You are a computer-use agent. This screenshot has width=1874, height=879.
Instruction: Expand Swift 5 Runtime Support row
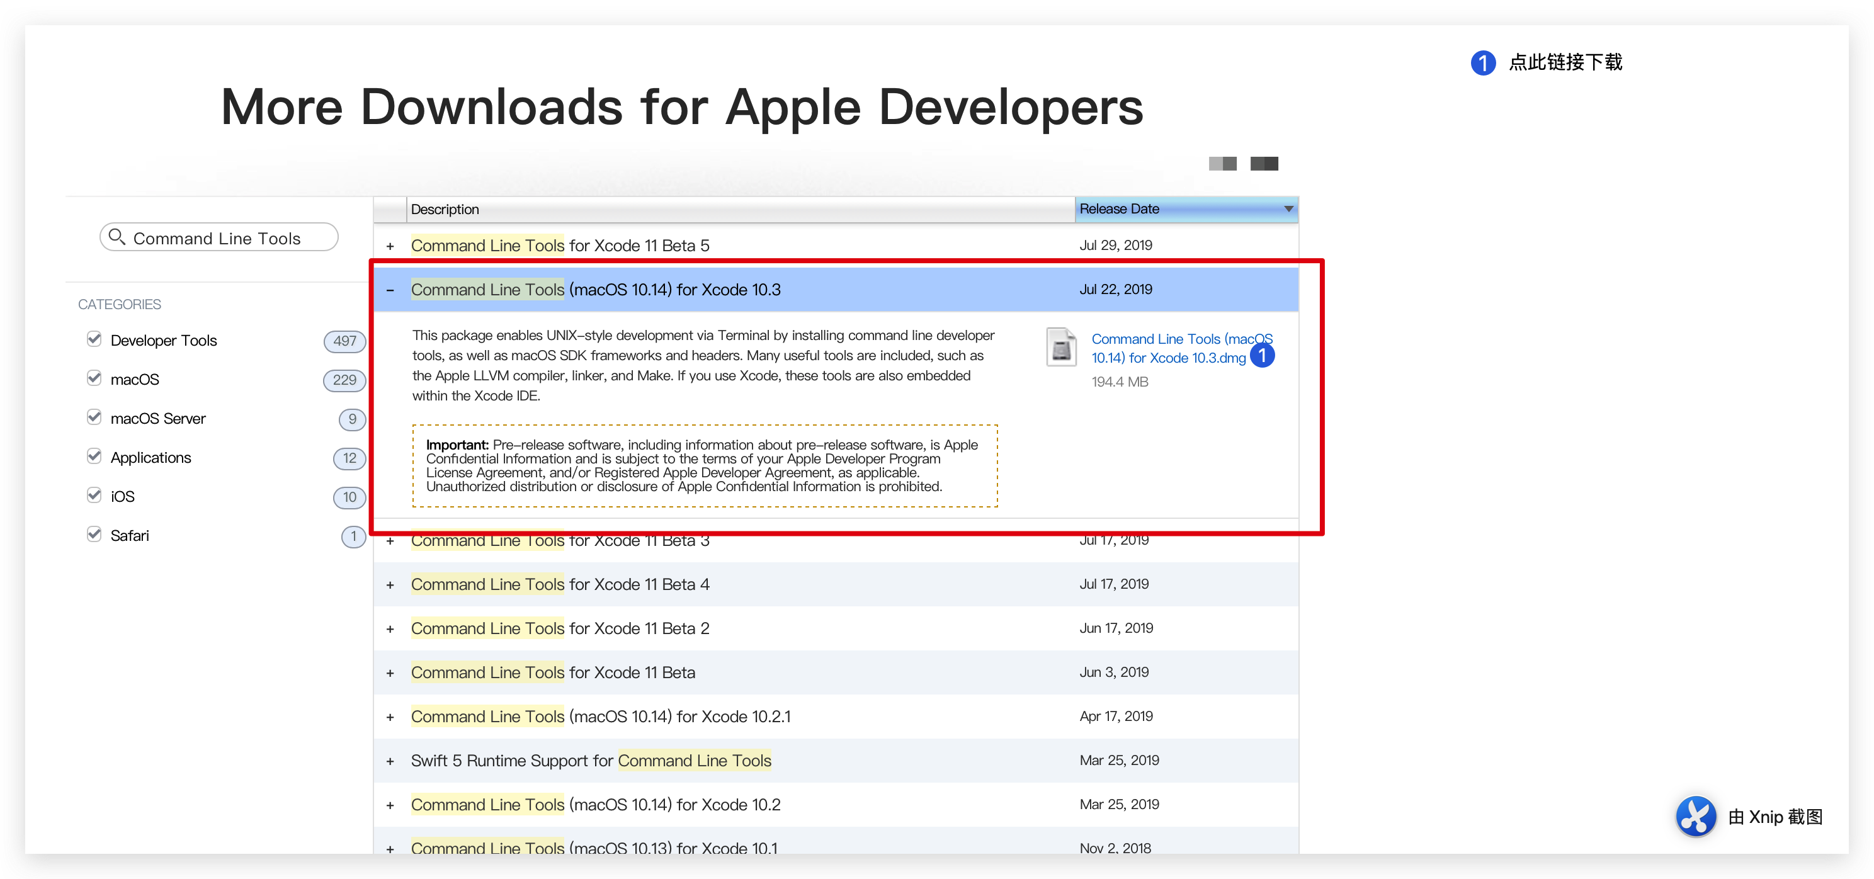(390, 761)
